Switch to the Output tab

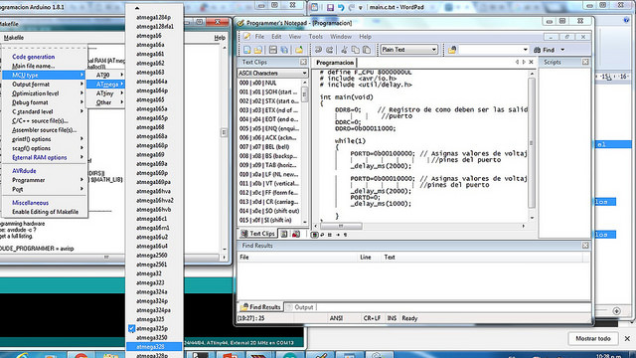coord(300,307)
